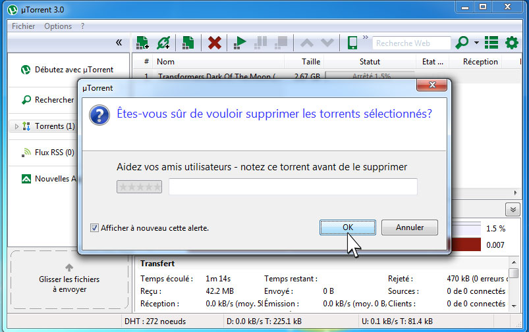529x332 pixels.
Task: Open the Options menu
Action: click(58, 26)
